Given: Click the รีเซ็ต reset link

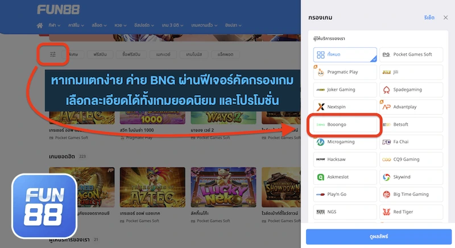Looking at the screenshot, I should 429,18.
